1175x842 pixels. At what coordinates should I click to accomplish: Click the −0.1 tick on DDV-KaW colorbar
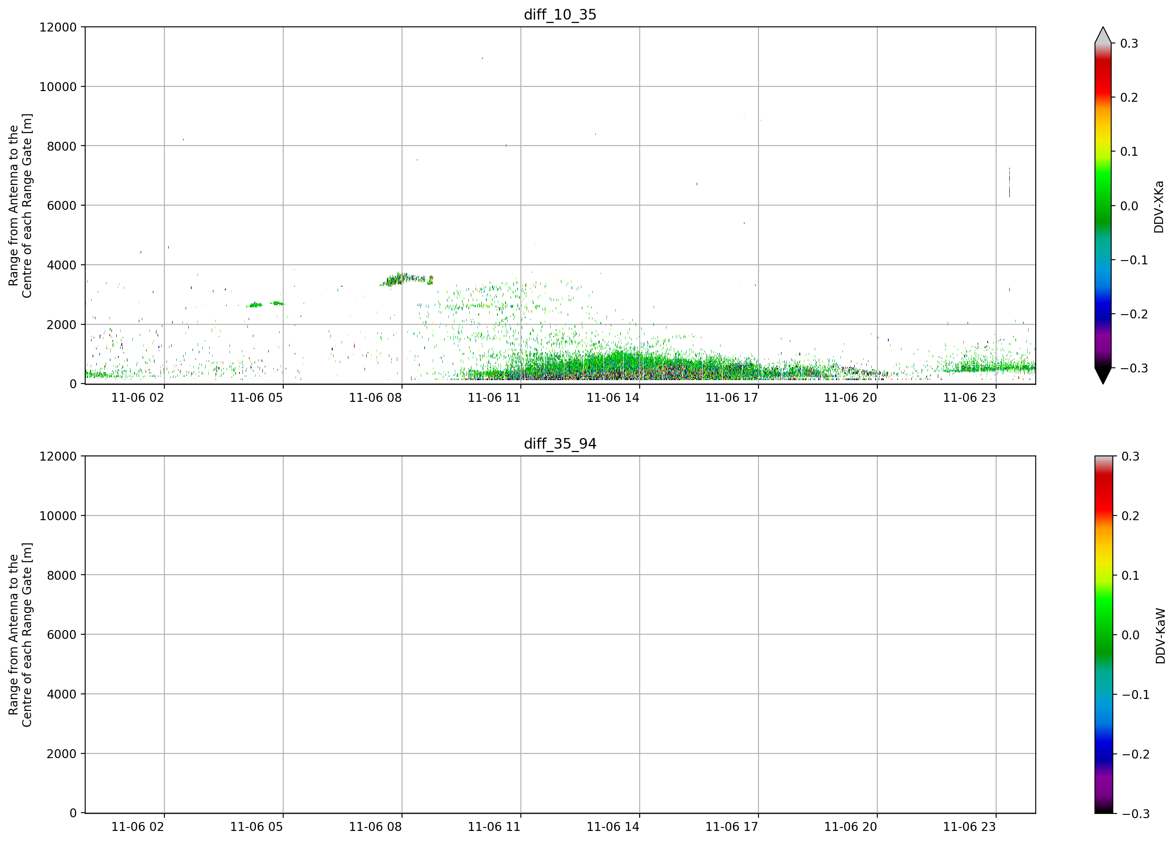click(1136, 694)
